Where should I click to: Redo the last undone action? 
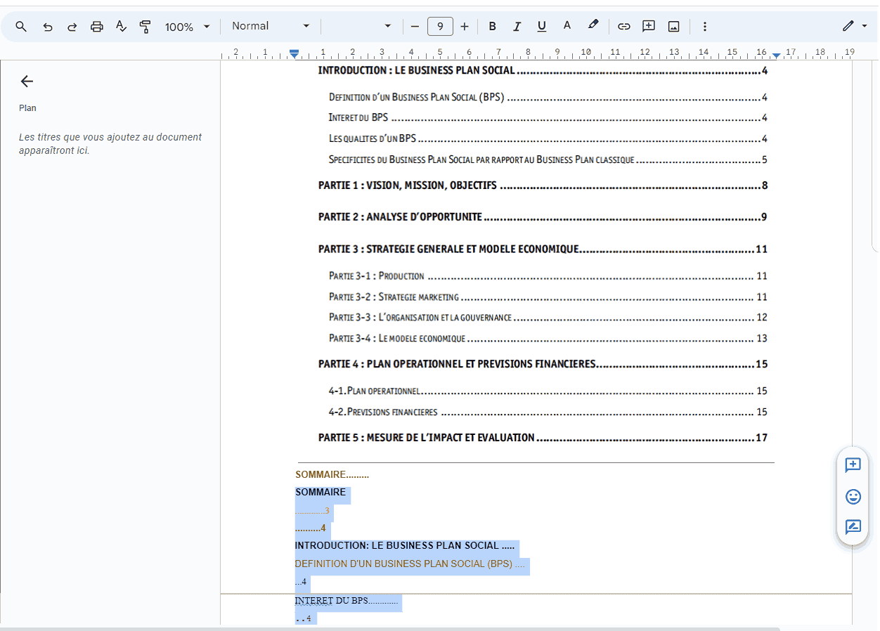point(72,27)
